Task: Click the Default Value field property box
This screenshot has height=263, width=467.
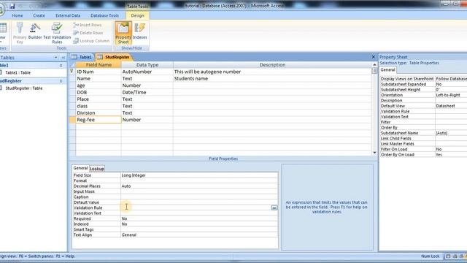Action: pyautogui.click(x=199, y=202)
